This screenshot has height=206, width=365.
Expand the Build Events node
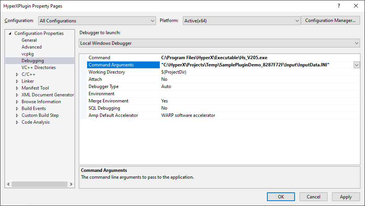pyautogui.click(x=17, y=109)
